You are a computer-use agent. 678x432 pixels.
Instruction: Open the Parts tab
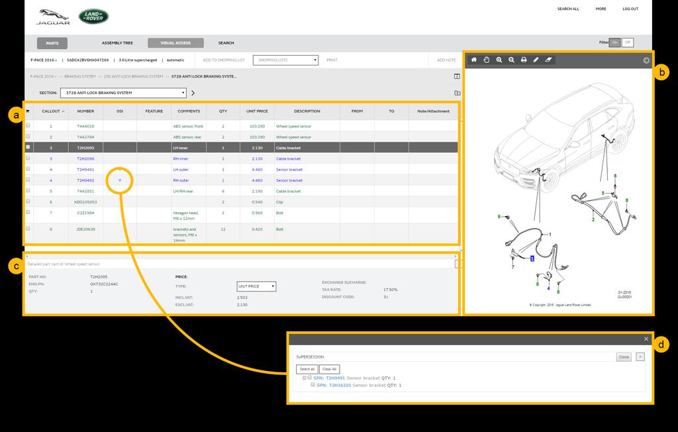[52, 43]
